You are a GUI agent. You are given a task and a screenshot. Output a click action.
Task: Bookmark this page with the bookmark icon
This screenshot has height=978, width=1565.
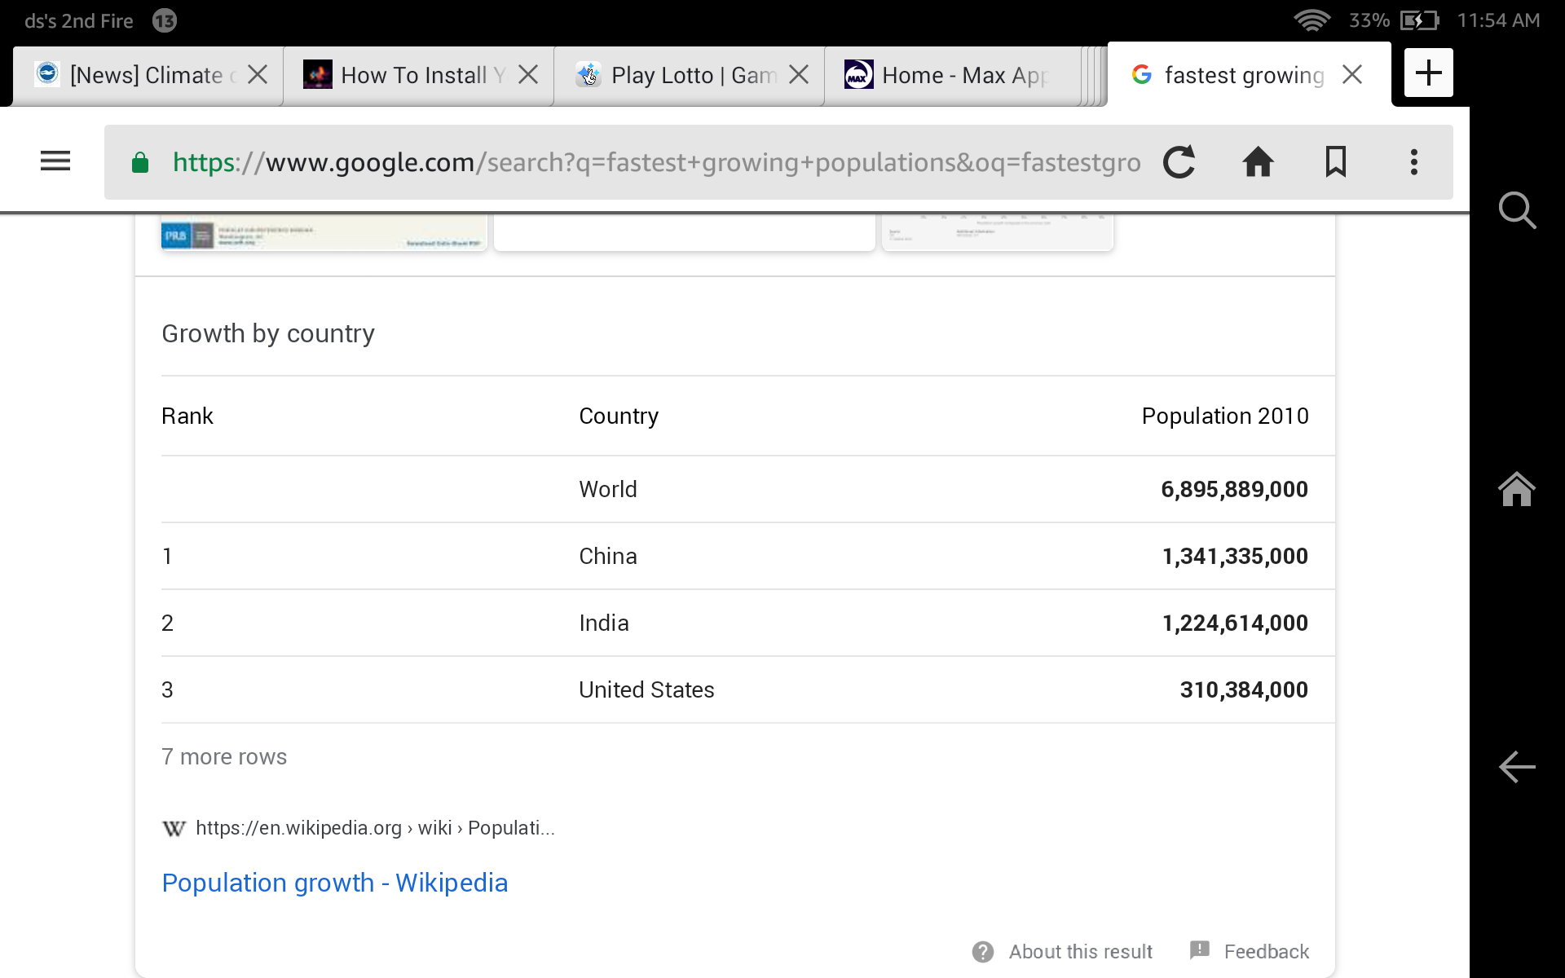click(x=1336, y=161)
